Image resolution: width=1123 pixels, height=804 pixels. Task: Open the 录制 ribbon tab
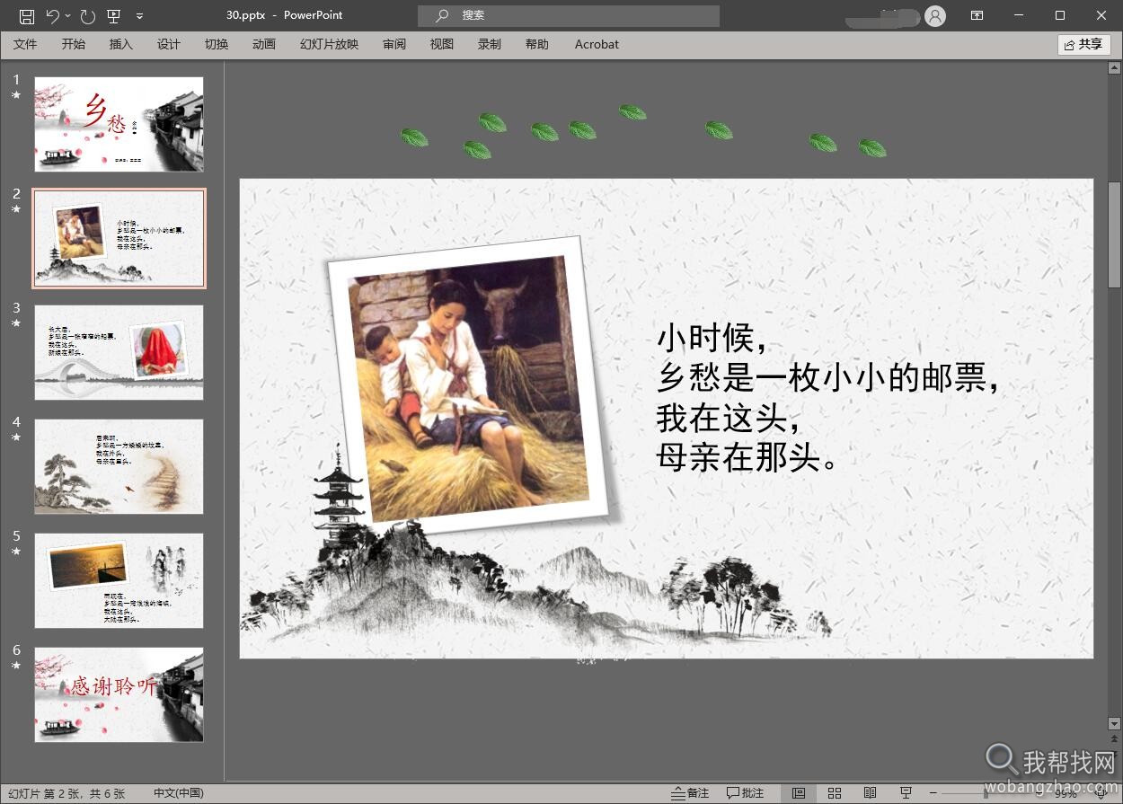point(490,44)
